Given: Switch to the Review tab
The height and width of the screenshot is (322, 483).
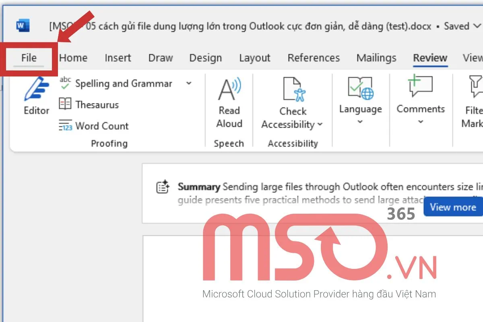Looking at the screenshot, I should 430,58.
